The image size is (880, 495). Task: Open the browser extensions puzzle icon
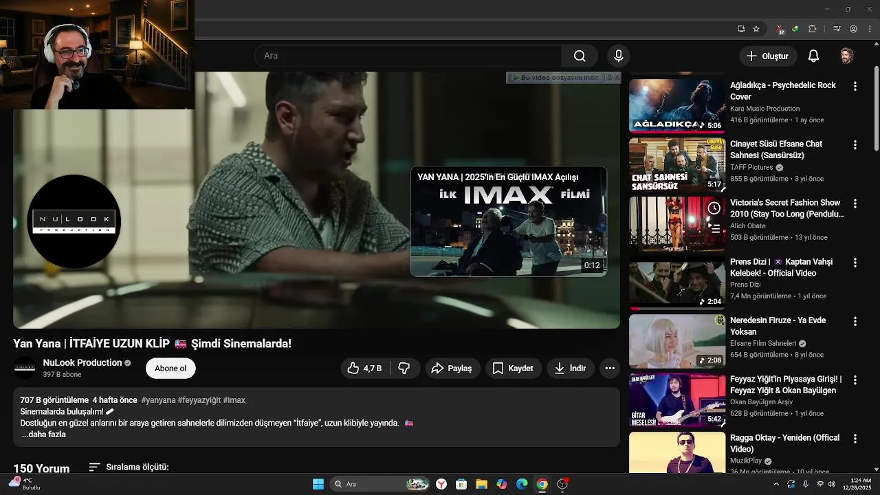click(x=813, y=29)
